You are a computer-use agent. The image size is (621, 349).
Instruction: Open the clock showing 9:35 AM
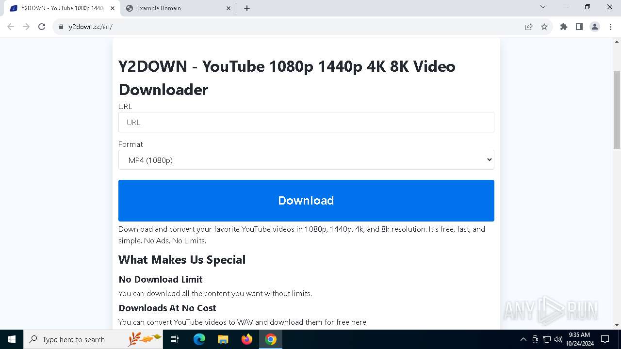[580, 339]
